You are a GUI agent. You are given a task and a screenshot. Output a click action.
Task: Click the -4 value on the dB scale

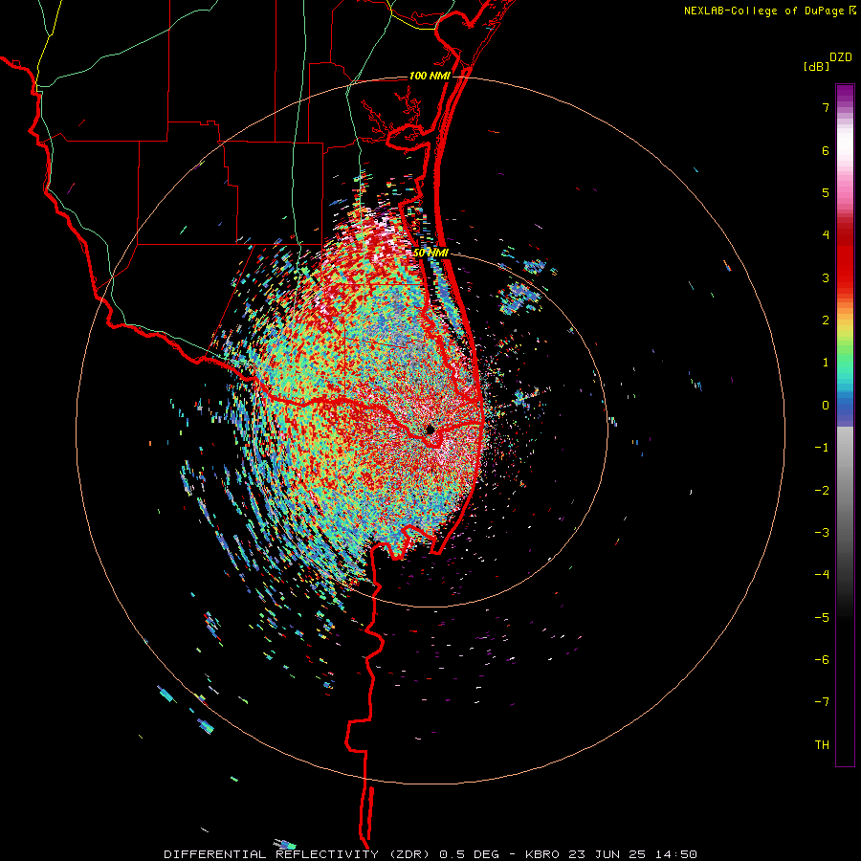coord(822,575)
